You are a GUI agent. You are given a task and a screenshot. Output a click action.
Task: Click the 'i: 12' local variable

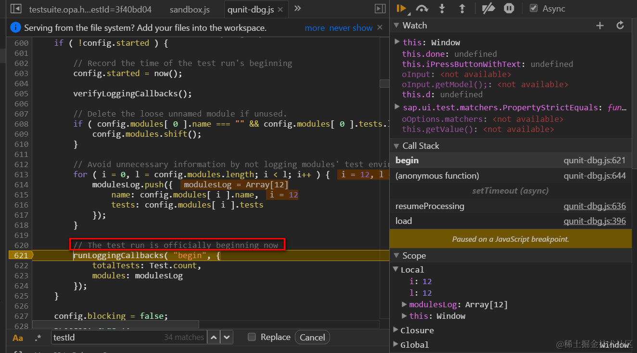click(420, 281)
